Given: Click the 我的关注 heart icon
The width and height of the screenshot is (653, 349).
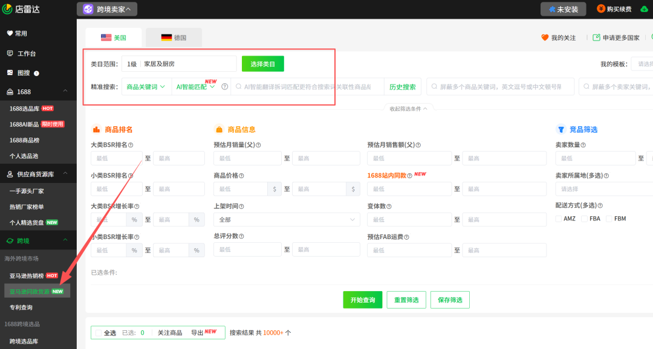Looking at the screenshot, I should point(545,37).
